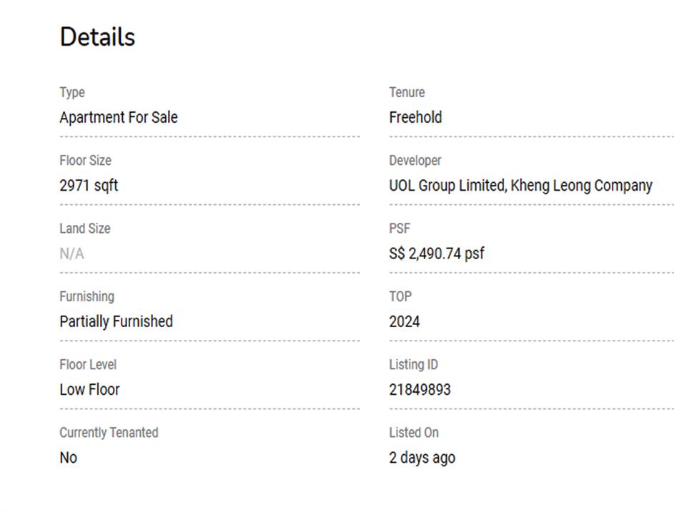This screenshot has width=674, height=512.
Task: Click the Listing ID label
Action: point(413,365)
